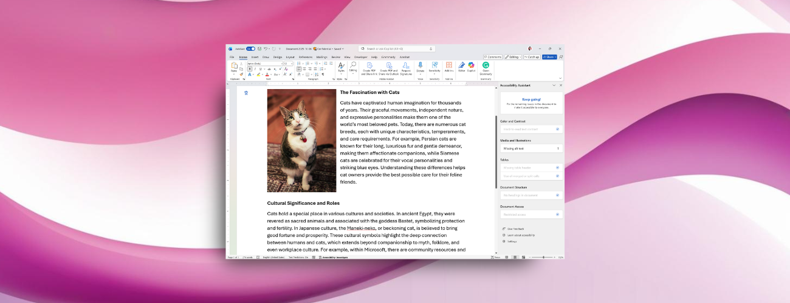
Task: Switch to the Draw tab
Action: pyautogui.click(x=266, y=57)
